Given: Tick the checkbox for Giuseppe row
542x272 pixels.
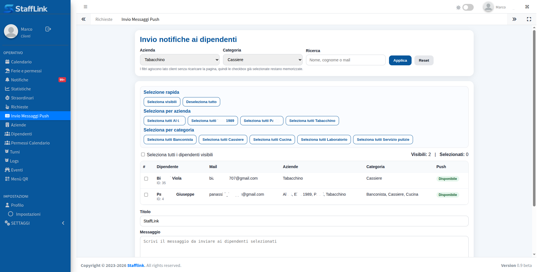Looking at the screenshot, I should 146,195.
